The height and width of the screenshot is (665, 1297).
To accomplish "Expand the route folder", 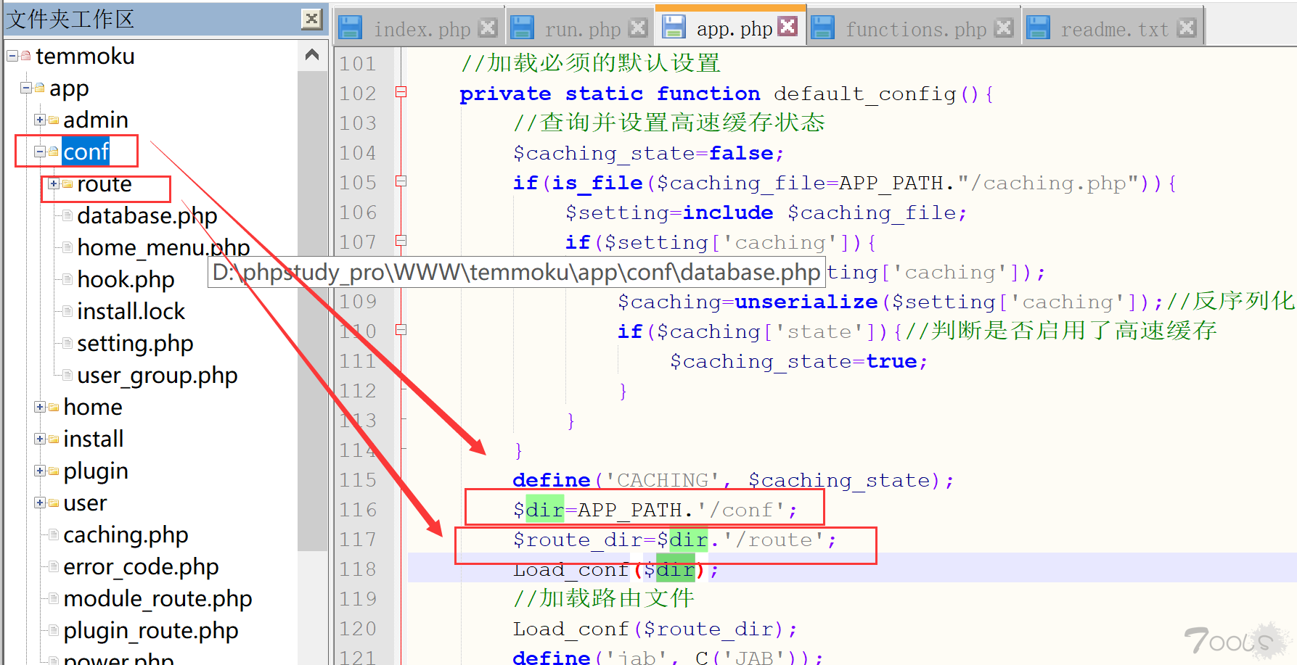I will (x=53, y=184).
